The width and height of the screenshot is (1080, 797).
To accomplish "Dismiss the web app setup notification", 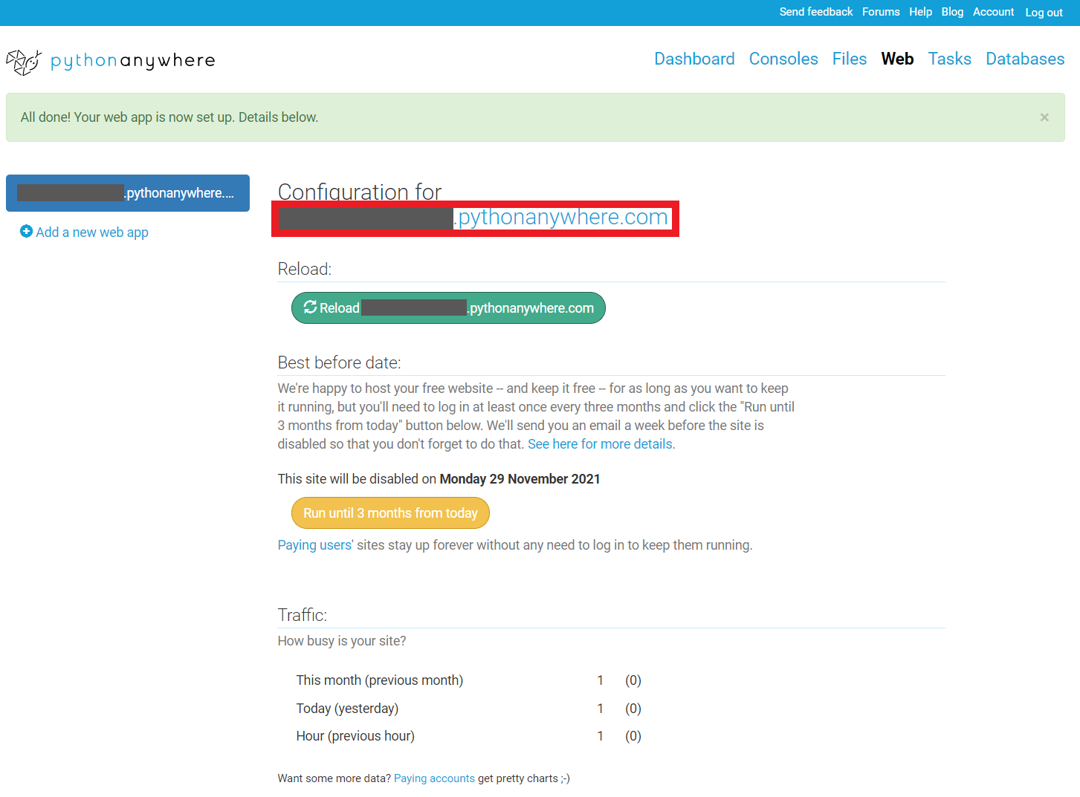I will point(1044,117).
